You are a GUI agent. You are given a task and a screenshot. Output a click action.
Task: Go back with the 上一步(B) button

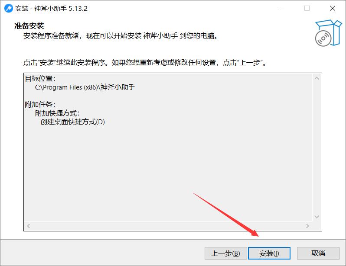pyautogui.click(x=225, y=253)
